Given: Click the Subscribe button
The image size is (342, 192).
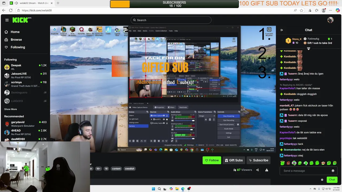Looking at the screenshot, I should coord(258,160).
